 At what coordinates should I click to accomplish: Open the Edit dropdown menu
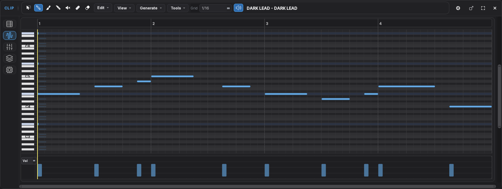(103, 8)
